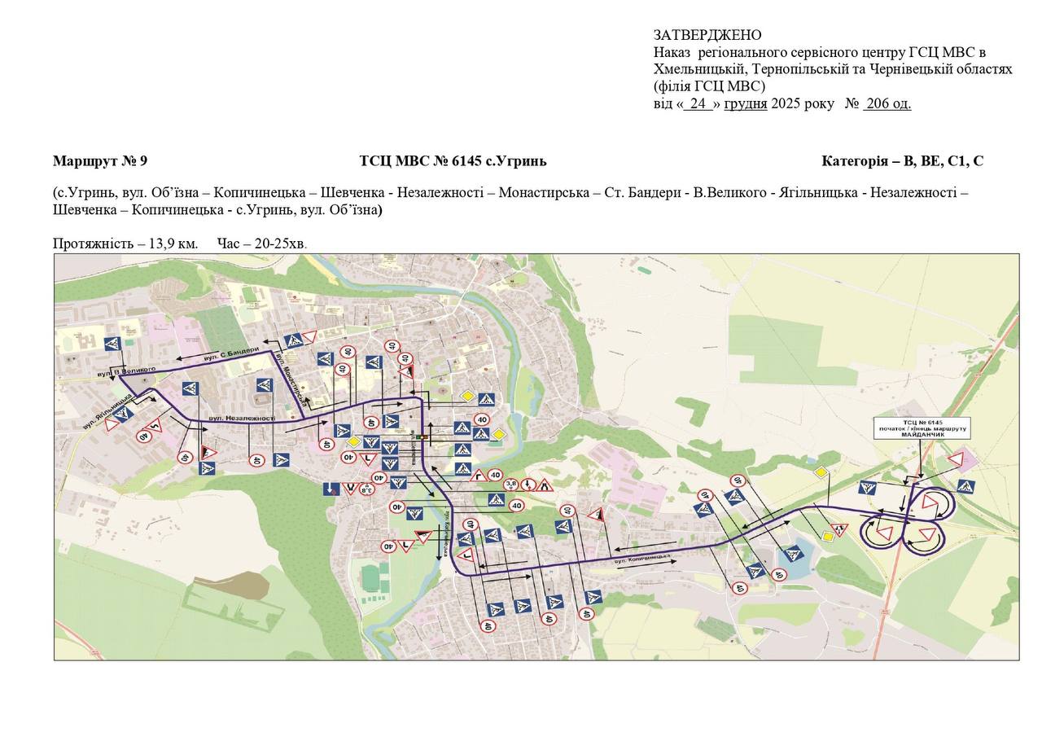Click the two-way traffic warning sign near the interchange
The height and width of the screenshot is (737, 1042).
click(839, 530)
